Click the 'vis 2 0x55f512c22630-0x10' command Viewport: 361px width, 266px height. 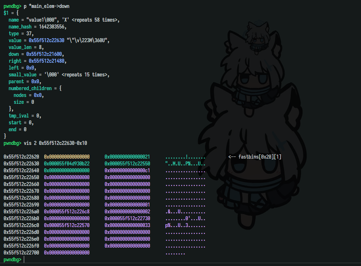(x=55, y=143)
